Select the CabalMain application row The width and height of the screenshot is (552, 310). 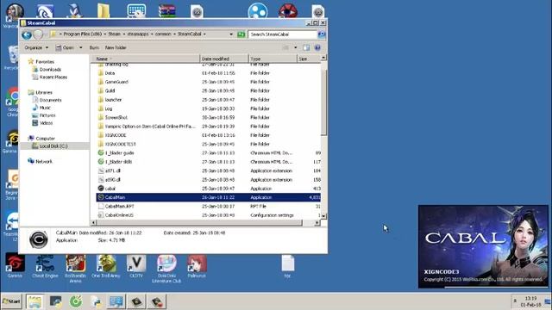coord(209,197)
